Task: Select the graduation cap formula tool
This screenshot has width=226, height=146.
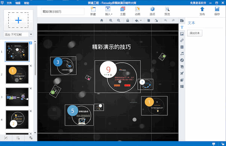Action: click(x=182, y=67)
